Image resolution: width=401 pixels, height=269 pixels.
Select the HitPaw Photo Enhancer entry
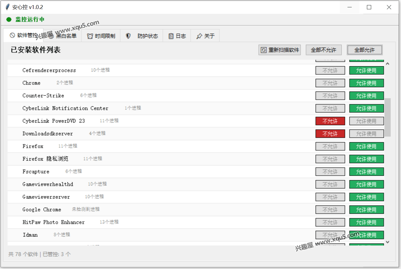pos(54,222)
